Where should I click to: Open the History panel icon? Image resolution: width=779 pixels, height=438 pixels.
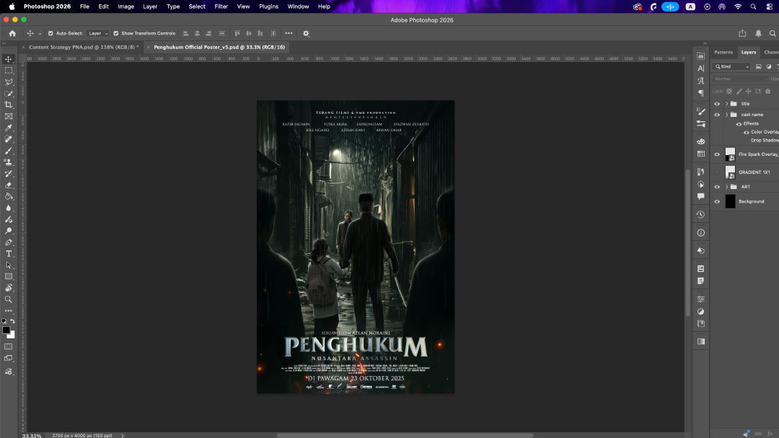pyautogui.click(x=700, y=215)
